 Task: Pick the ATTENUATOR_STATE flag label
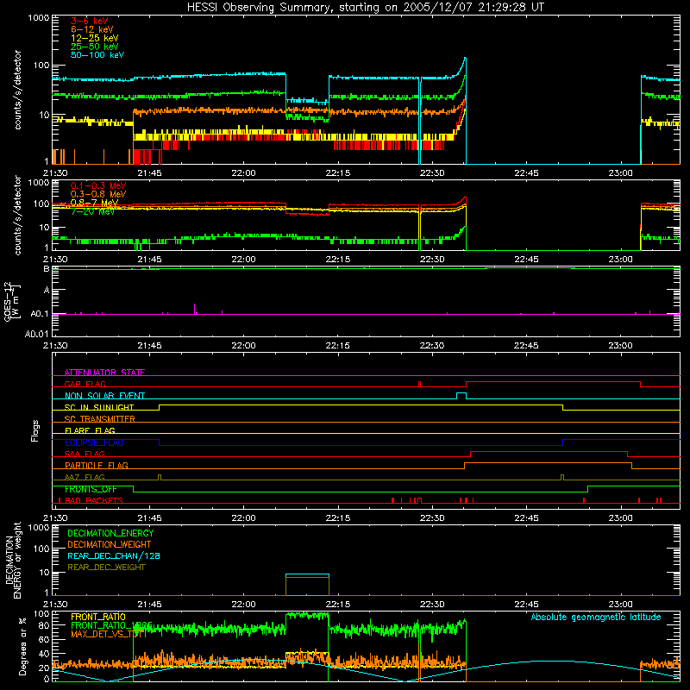[104, 373]
